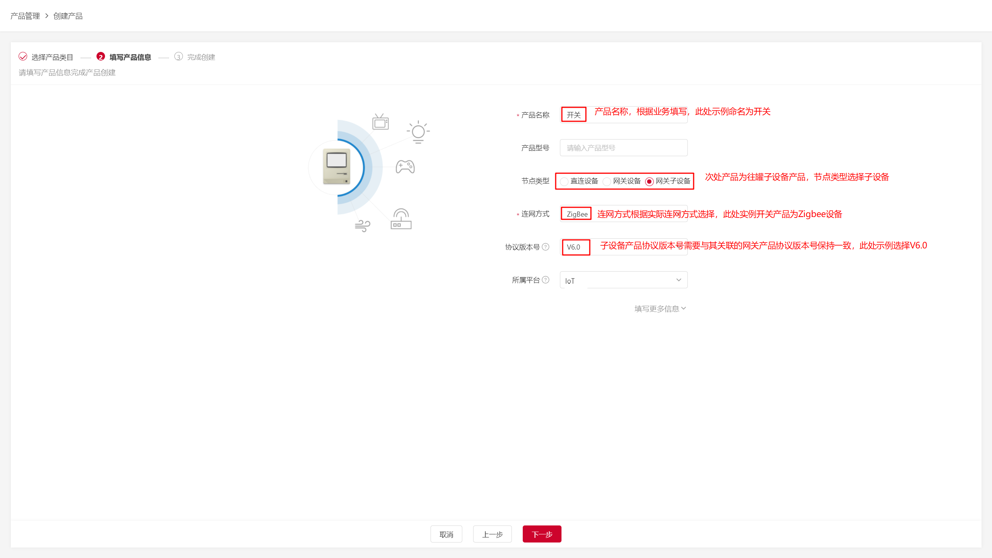This screenshot has width=992, height=558.
Task: Click the TV icon in illustration
Action: (380, 122)
